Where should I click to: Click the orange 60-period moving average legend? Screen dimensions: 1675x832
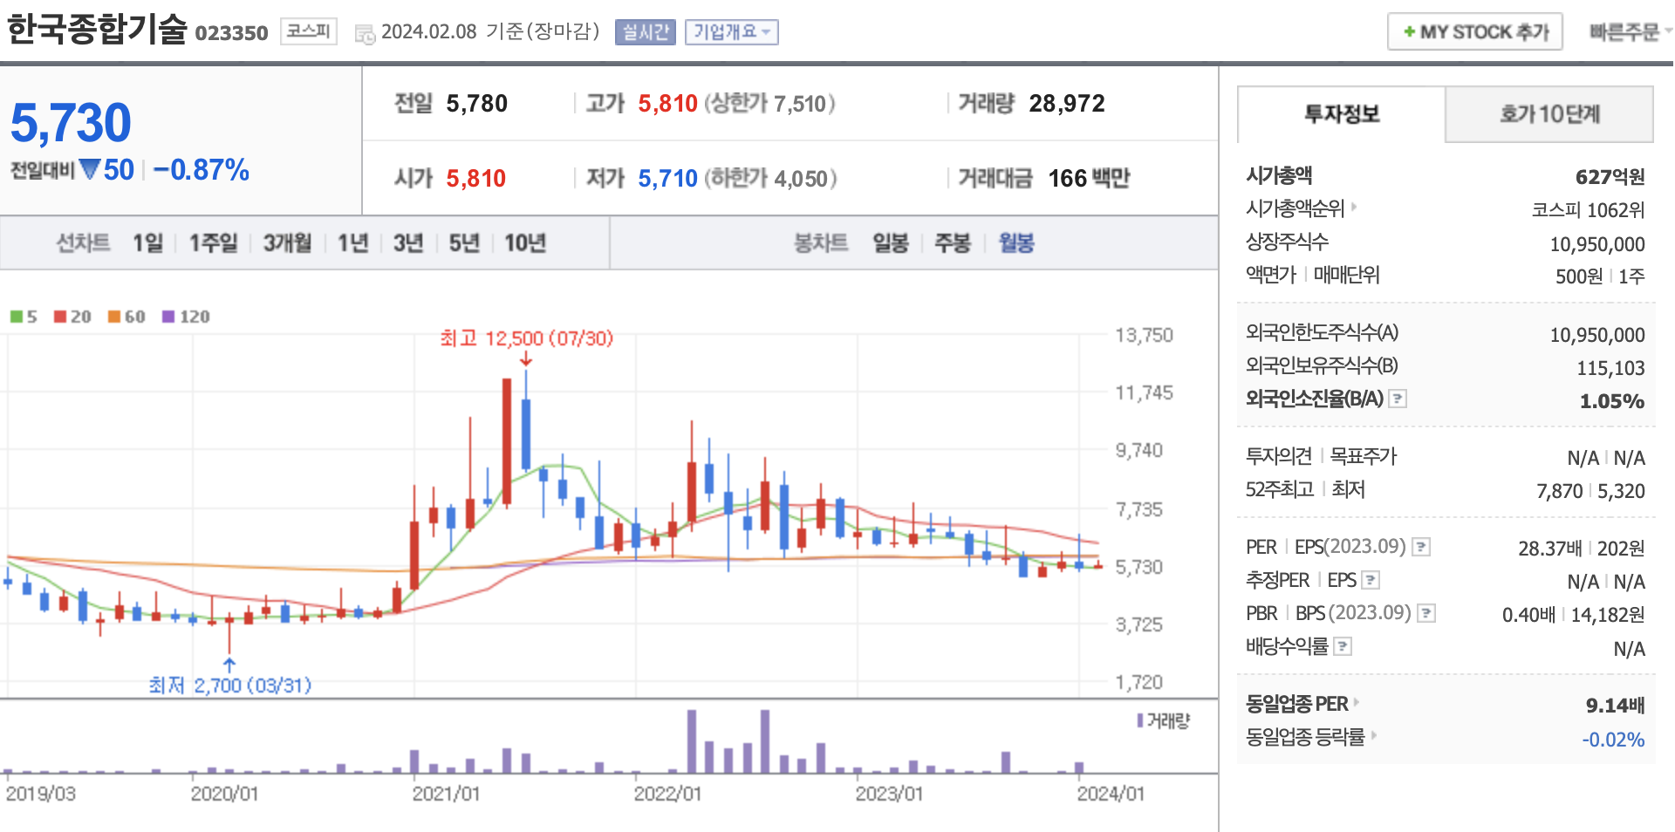pos(126,317)
